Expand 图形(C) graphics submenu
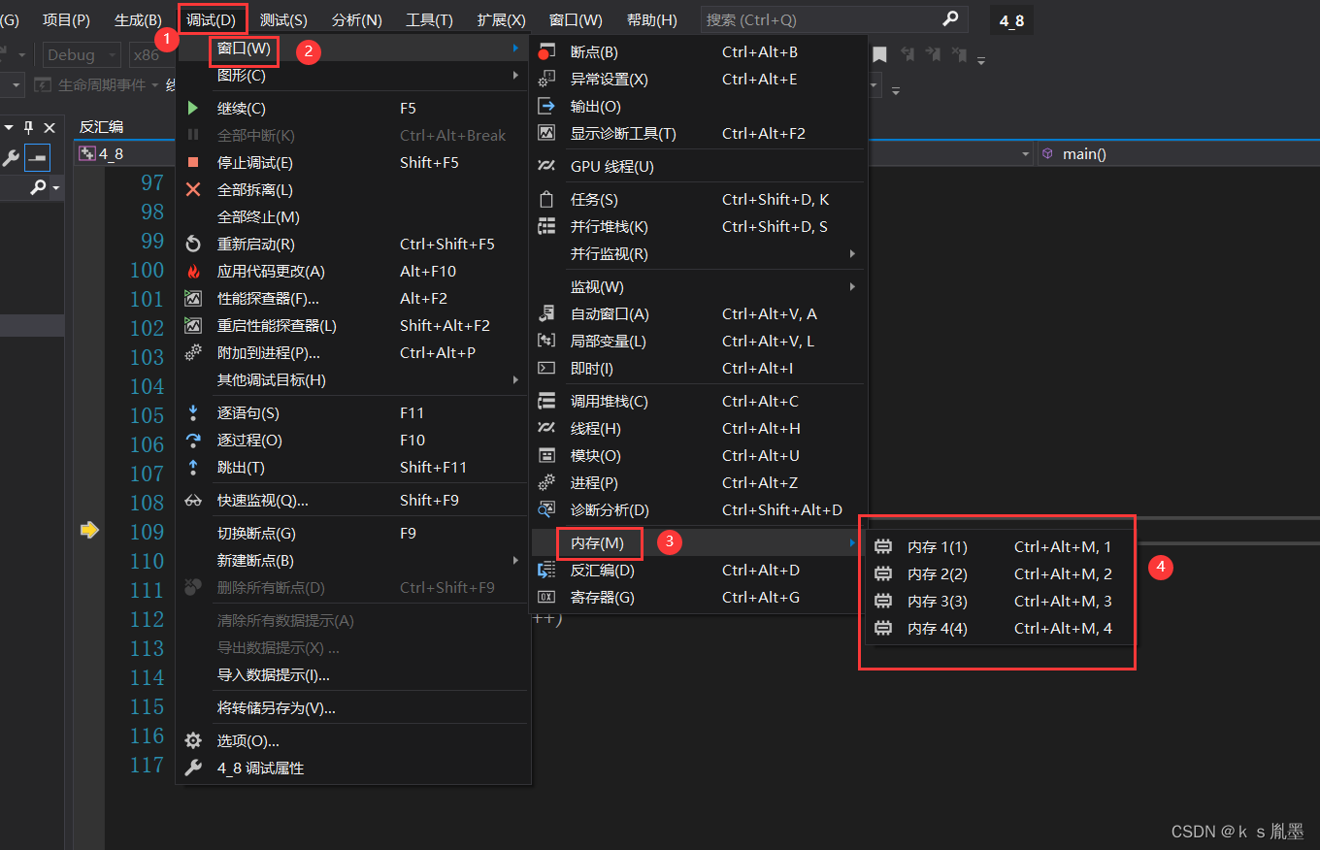Image resolution: width=1320 pixels, height=850 pixels. [352, 76]
